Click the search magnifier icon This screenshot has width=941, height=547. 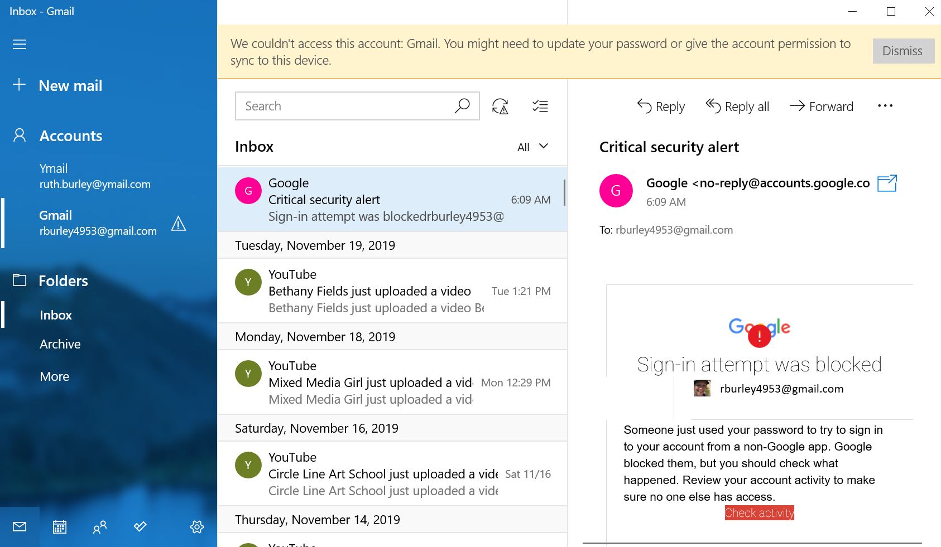click(x=462, y=106)
